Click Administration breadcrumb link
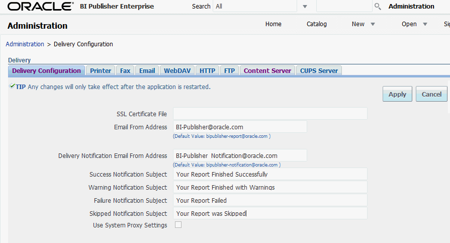450x243 pixels. click(25, 44)
